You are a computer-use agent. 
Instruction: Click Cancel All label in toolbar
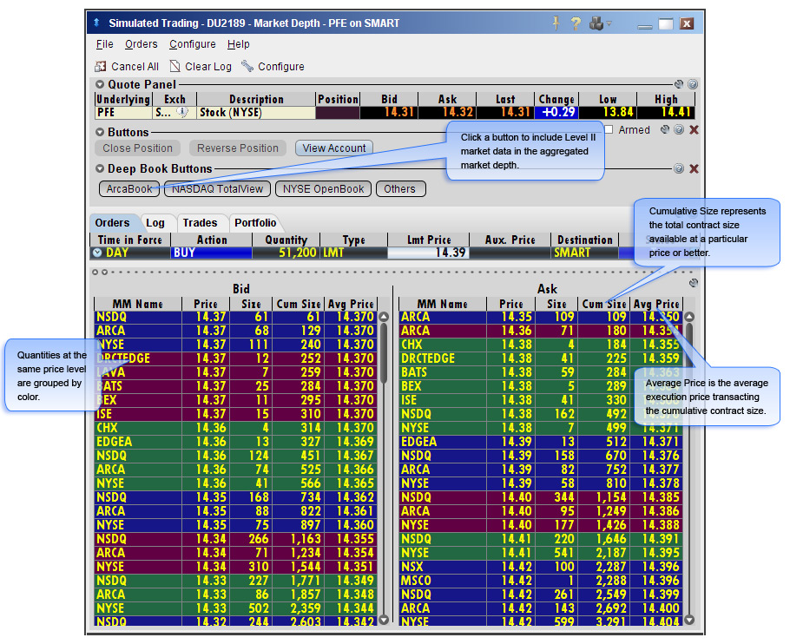[135, 67]
